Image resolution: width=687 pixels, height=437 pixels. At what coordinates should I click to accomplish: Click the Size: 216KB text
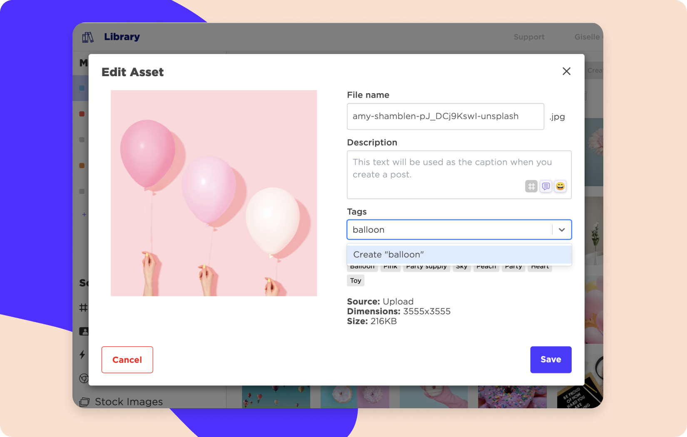point(372,321)
